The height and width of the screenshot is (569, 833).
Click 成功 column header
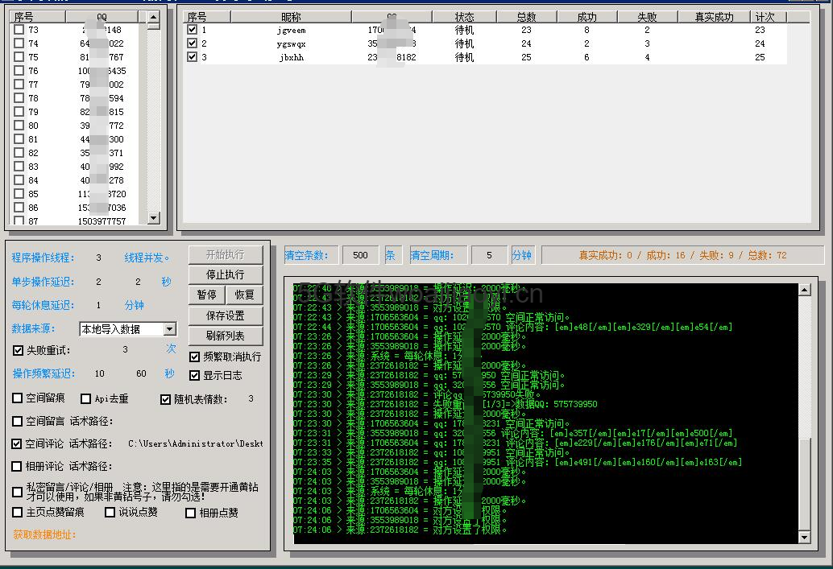[587, 17]
